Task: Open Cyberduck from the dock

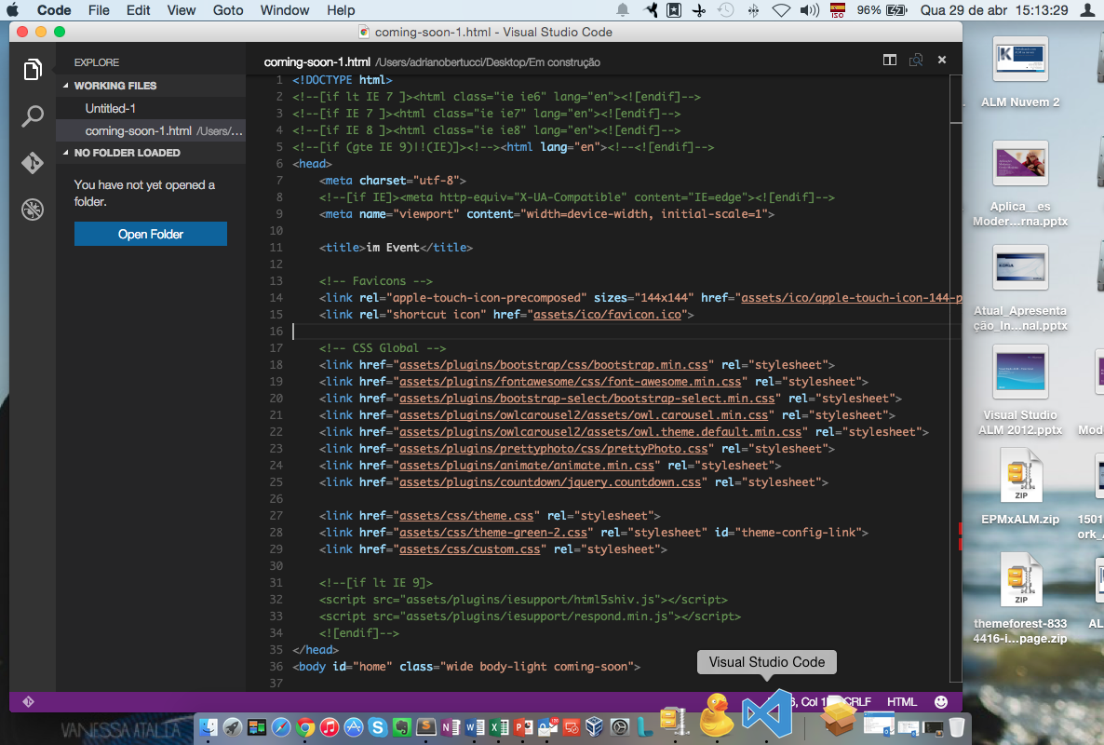Action: tap(718, 715)
